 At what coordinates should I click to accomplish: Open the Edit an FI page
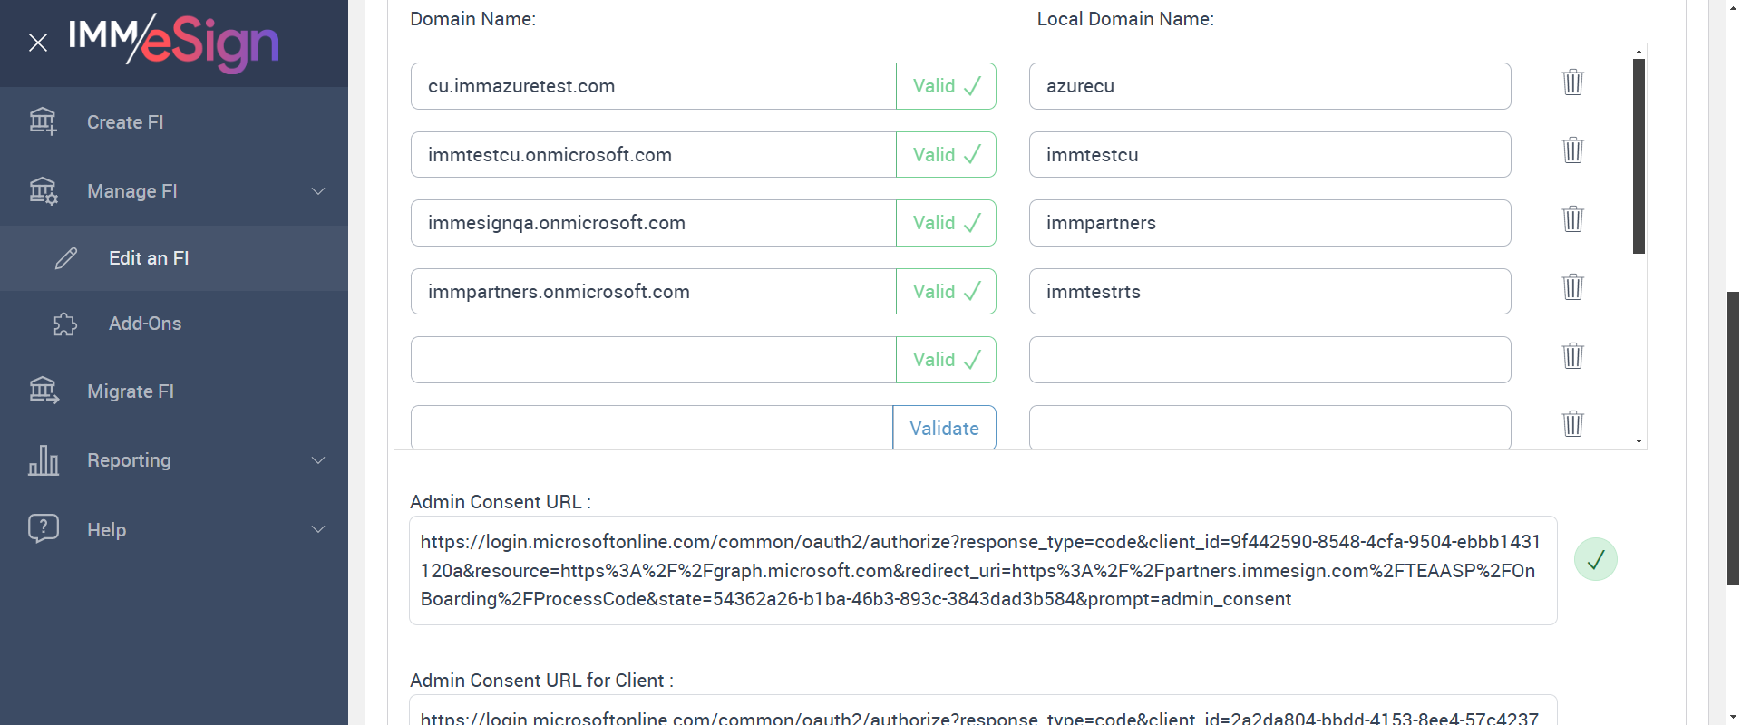(x=149, y=258)
